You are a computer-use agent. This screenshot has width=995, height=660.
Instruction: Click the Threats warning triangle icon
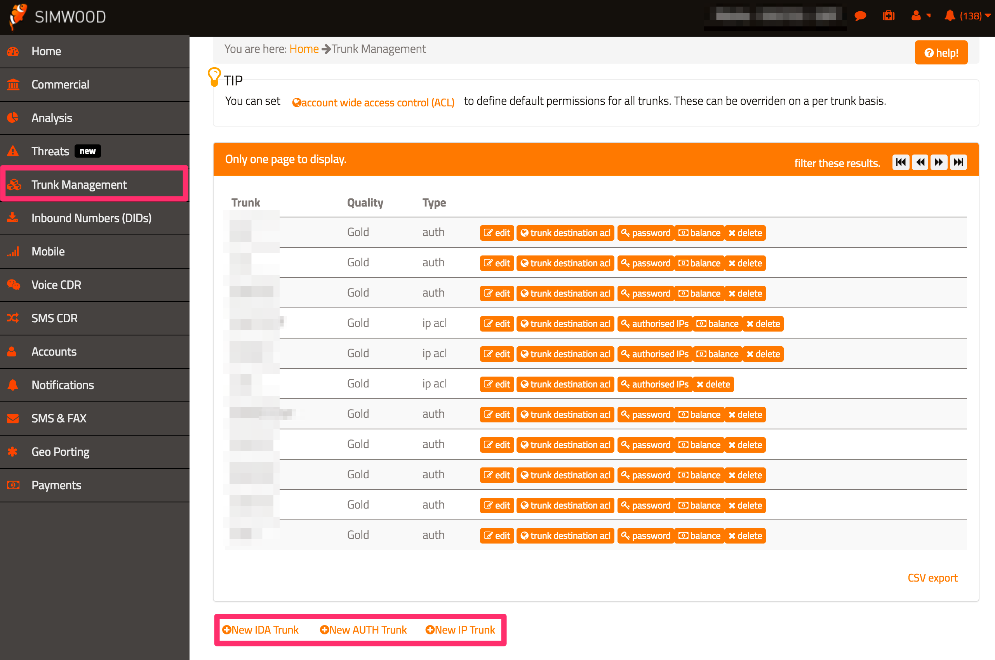[13, 151]
